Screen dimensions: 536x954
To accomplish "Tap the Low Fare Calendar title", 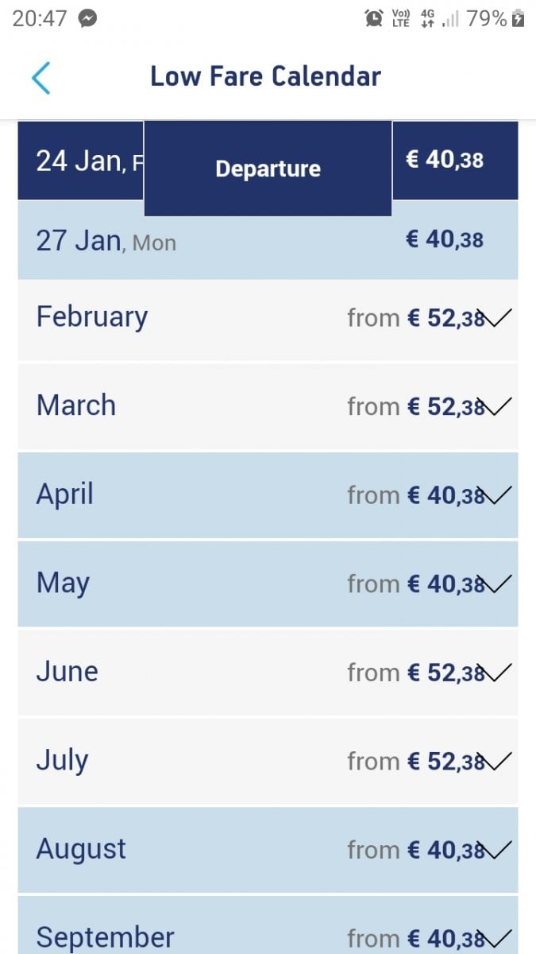I will [265, 76].
